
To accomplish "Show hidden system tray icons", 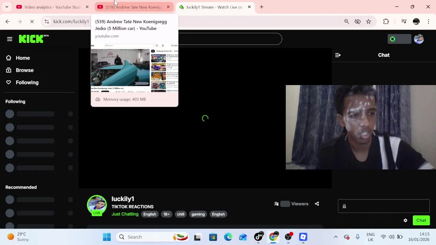I will click(x=336, y=237).
